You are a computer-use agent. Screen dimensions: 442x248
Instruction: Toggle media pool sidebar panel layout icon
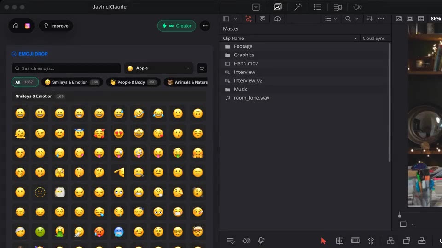click(x=226, y=18)
